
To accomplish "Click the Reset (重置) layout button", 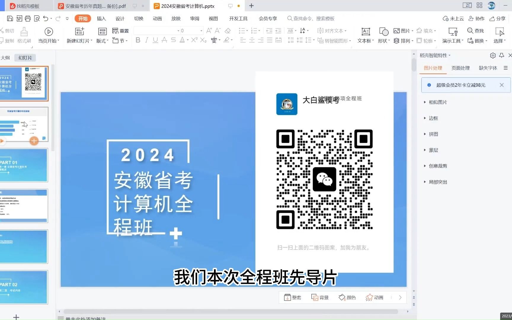I will coord(121,31).
